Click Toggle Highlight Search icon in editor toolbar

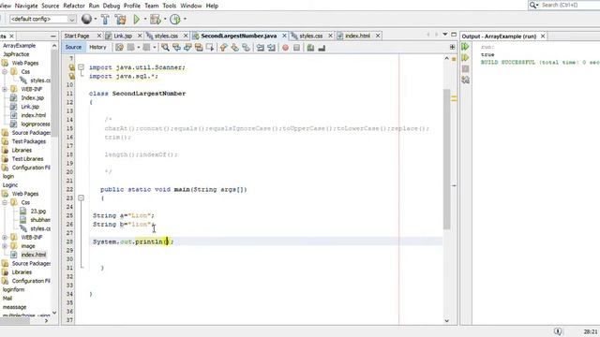(x=199, y=48)
